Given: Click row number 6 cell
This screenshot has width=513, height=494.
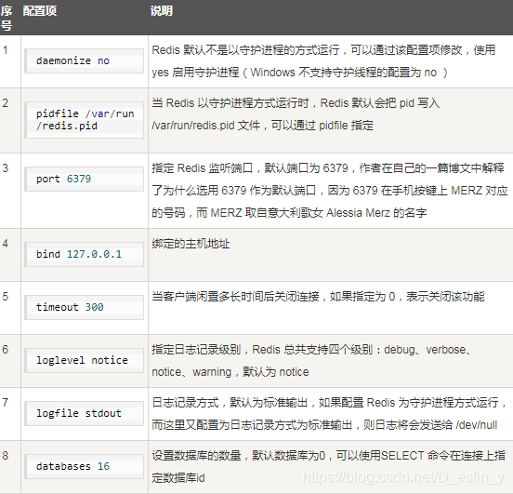Looking at the screenshot, I should click(x=10, y=361).
